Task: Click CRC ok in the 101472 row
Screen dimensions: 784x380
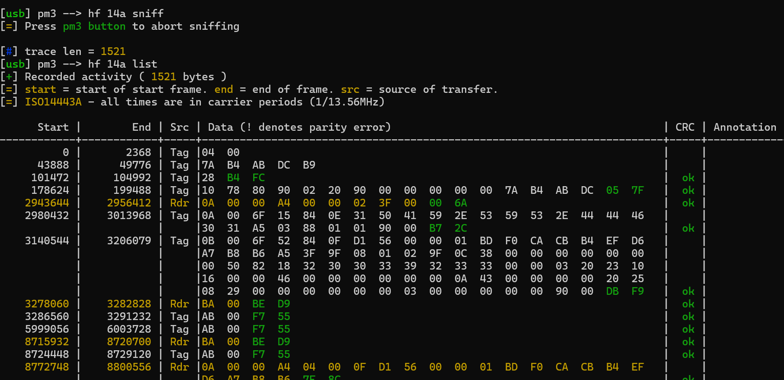Action: (688, 178)
